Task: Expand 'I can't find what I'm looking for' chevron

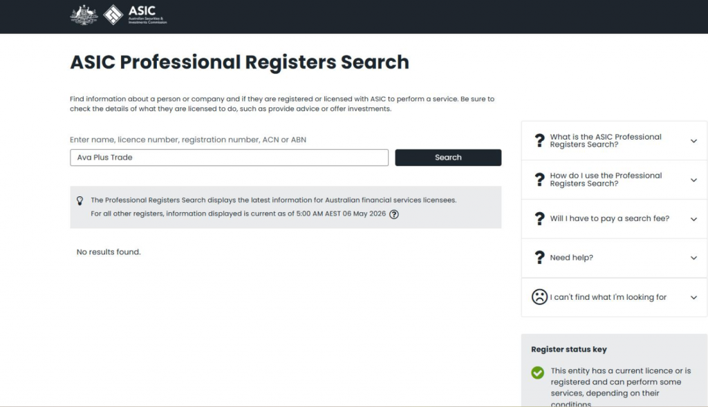Action: (x=693, y=297)
